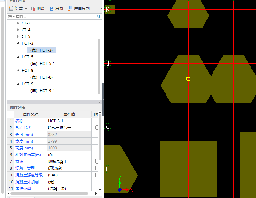Click the 名称 value HCT-3-1 cell

69,121
